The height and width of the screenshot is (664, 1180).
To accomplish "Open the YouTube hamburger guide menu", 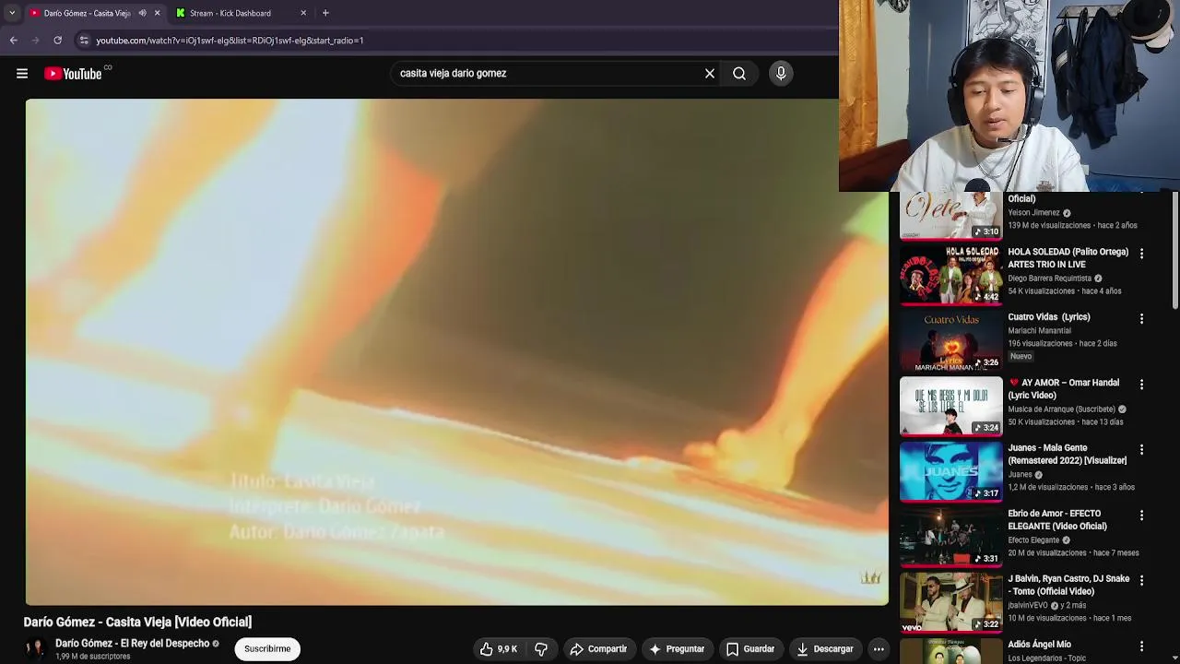I will [22, 74].
